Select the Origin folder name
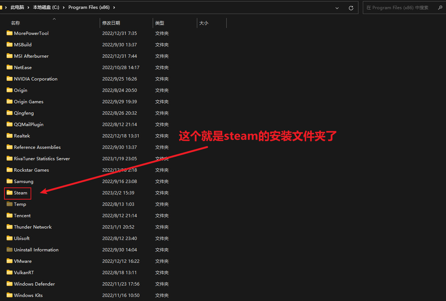 [21, 90]
